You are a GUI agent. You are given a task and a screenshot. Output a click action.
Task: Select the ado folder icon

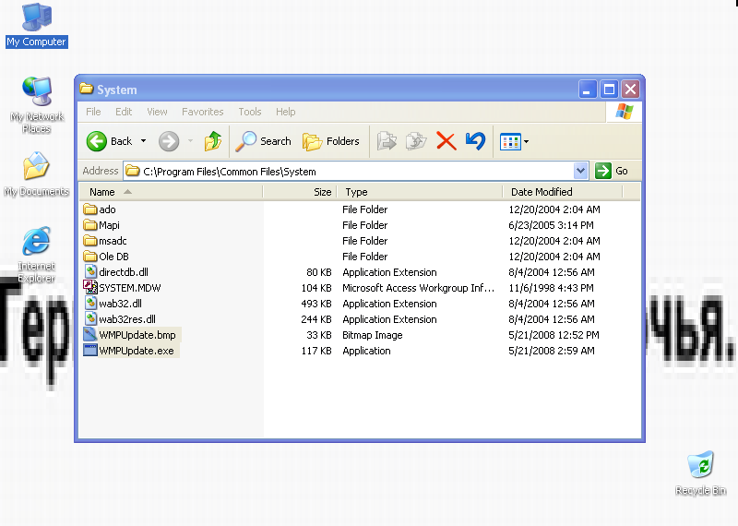click(x=89, y=209)
